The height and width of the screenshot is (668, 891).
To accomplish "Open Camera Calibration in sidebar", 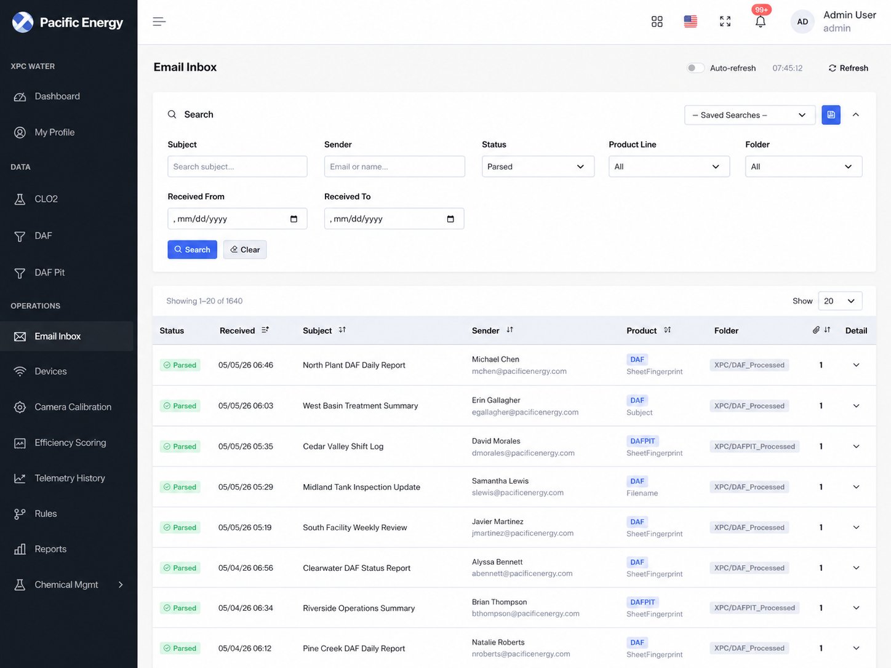I will pyautogui.click(x=66, y=407).
